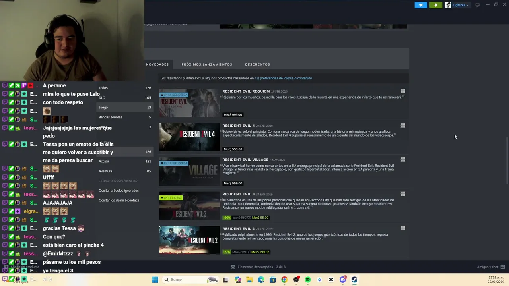Open CapCut from the taskbar
The width and height of the screenshot is (509, 286).
pyautogui.click(x=331, y=280)
